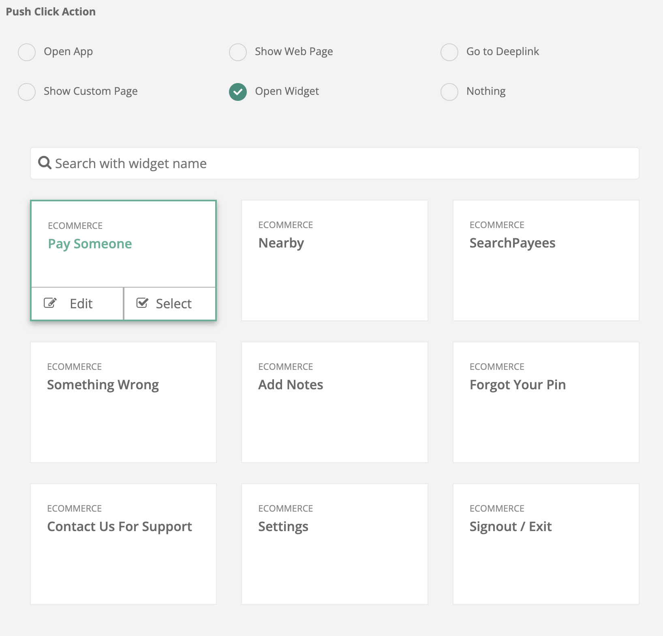Screen dimensions: 663x636
Task: Click the checkmark Select icon on Pay Someone
Action: (x=142, y=303)
